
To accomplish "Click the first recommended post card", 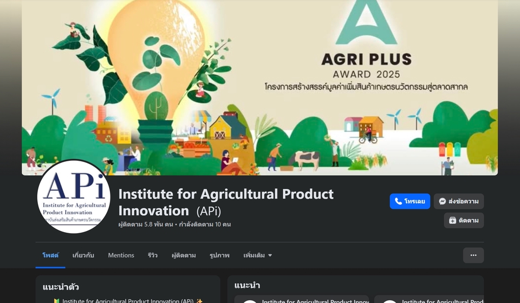I will [x=302, y=299].
